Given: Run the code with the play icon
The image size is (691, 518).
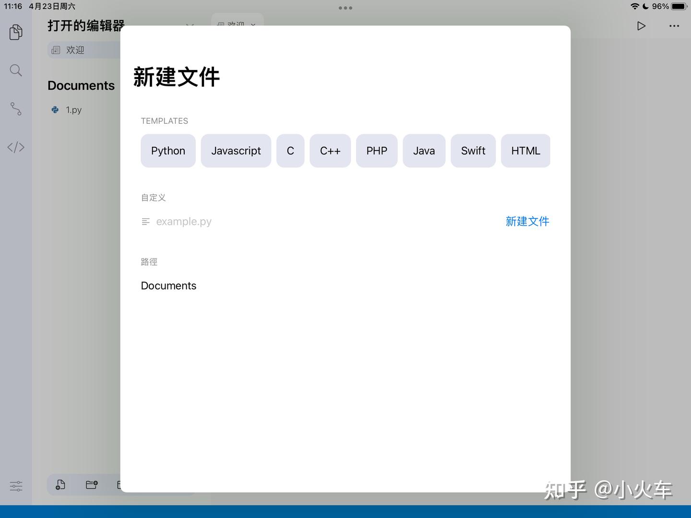Looking at the screenshot, I should coord(641,25).
